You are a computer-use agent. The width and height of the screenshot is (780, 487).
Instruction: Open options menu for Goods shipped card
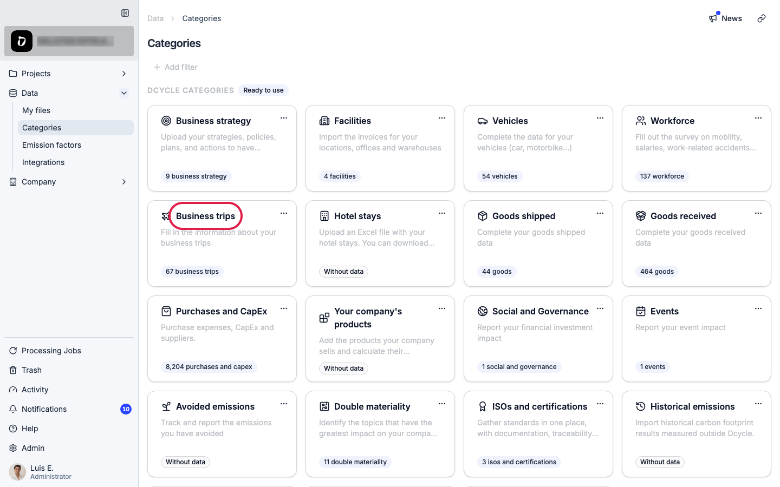point(600,213)
